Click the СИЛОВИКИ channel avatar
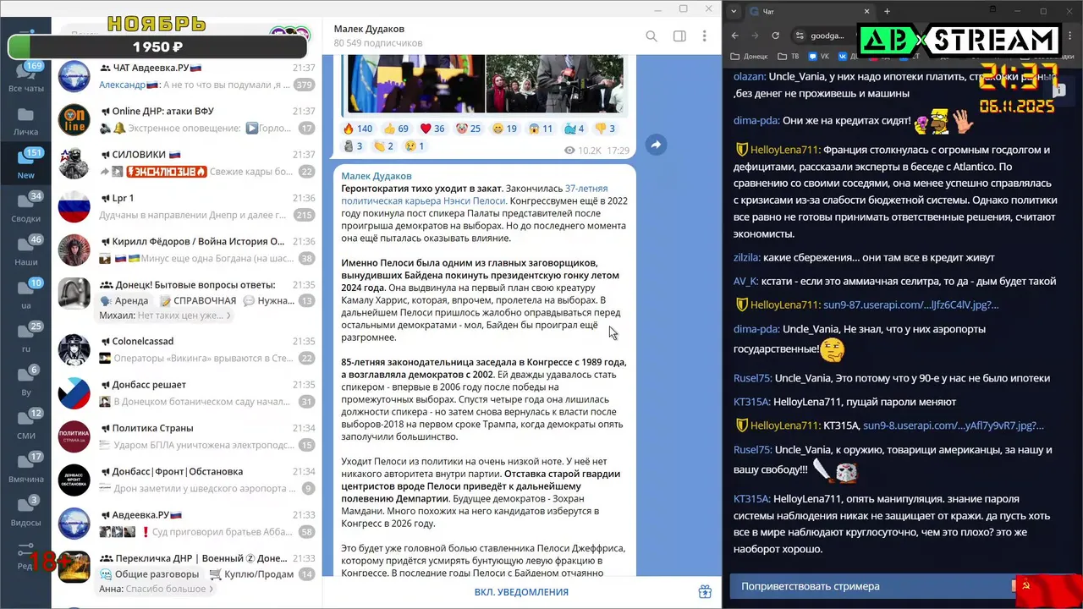Screen dimensions: 1083x609 pos(74,162)
